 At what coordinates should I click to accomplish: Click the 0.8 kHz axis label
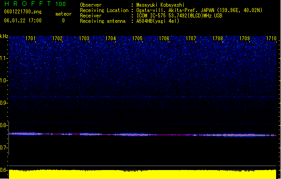point(4,125)
